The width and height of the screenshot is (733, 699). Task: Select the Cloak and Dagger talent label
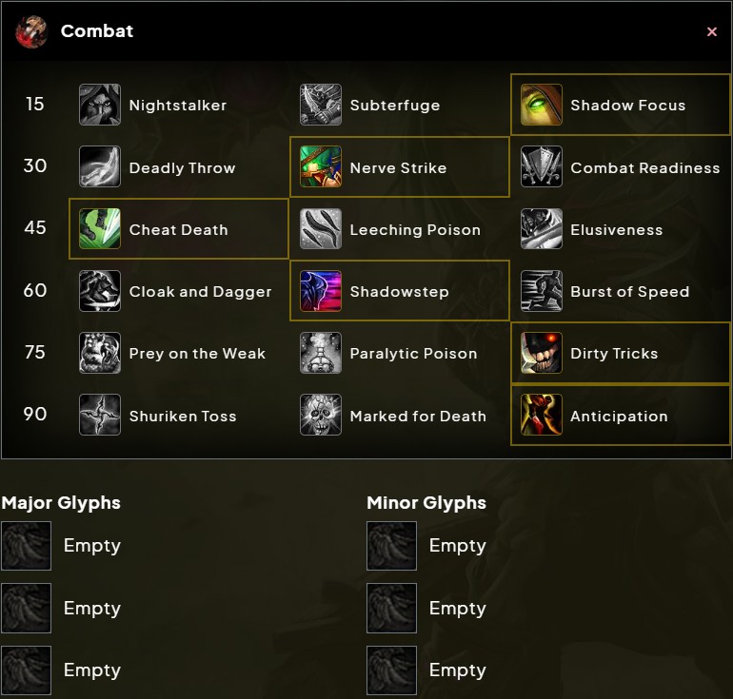[x=200, y=291]
